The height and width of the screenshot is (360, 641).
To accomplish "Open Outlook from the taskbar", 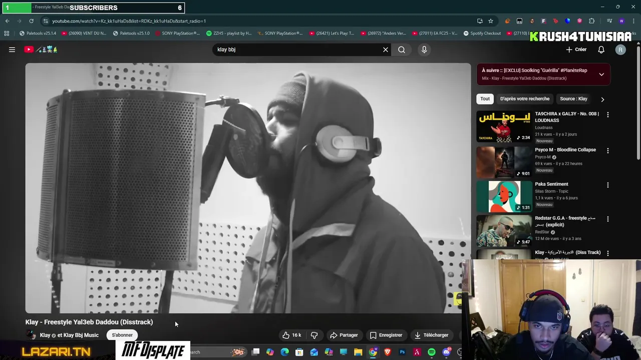I will point(314,352).
